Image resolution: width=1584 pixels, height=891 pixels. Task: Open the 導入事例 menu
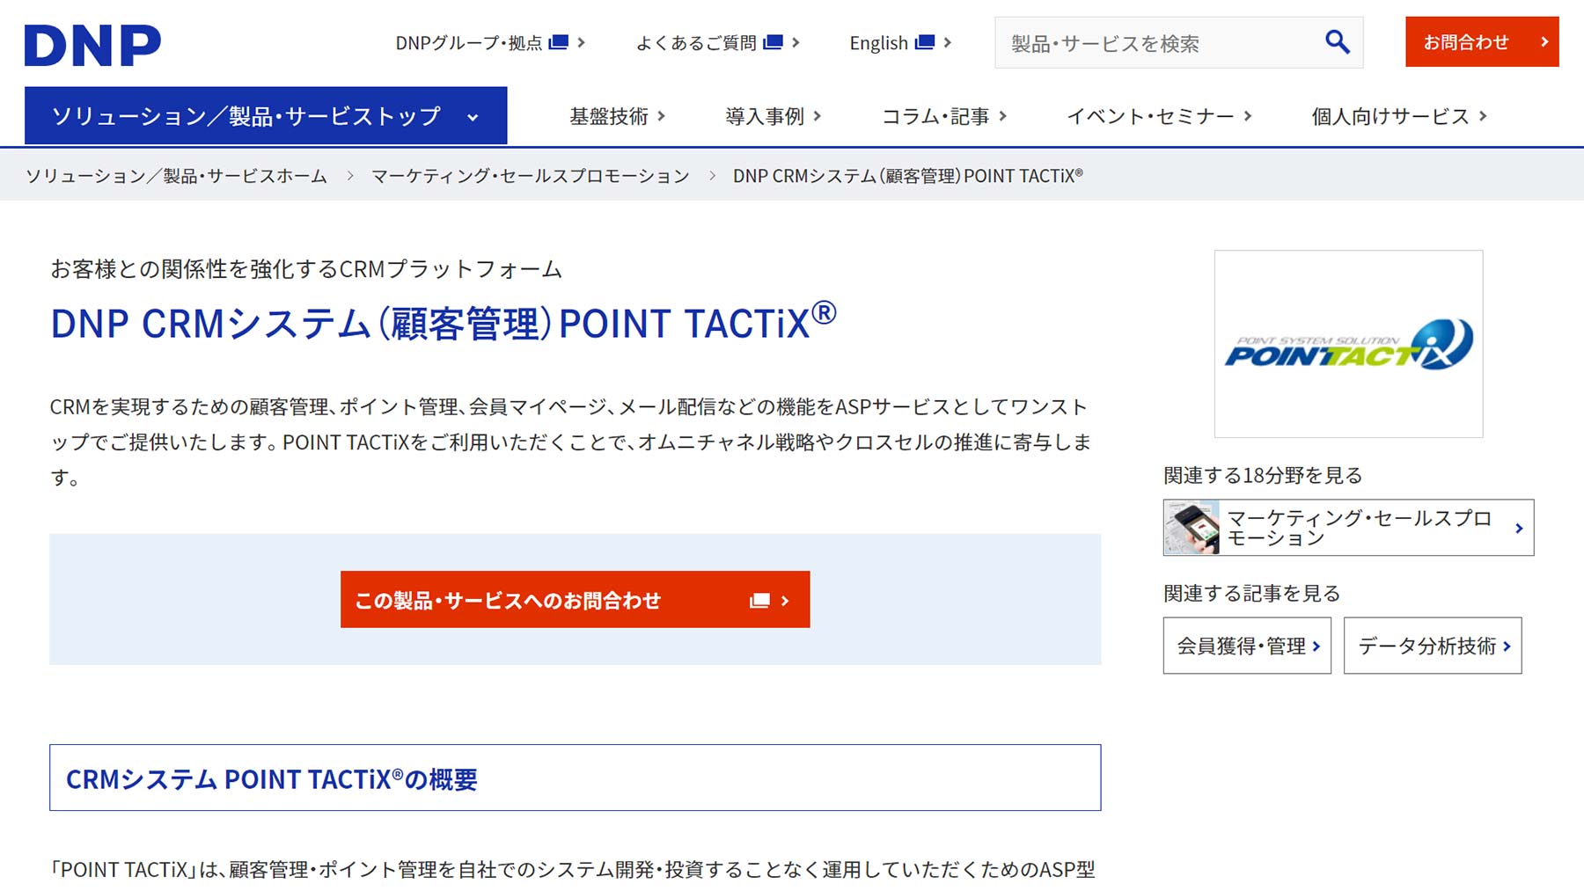(x=774, y=116)
